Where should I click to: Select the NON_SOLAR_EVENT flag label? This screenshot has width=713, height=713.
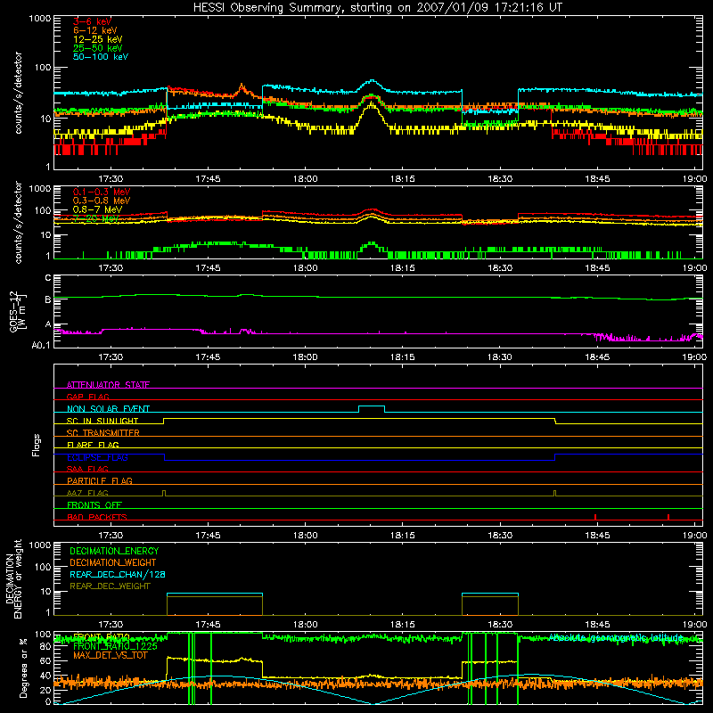pyautogui.click(x=108, y=409)
